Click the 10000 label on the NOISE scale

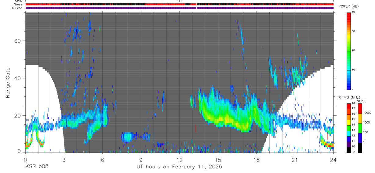point(367,113)
